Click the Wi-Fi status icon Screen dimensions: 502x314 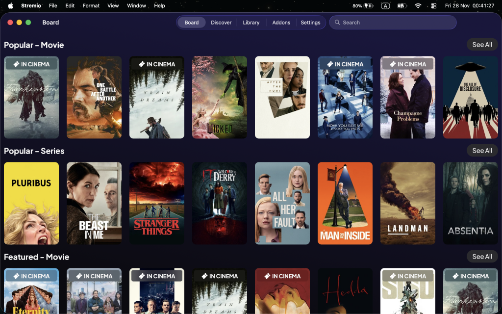pos(418,6)
